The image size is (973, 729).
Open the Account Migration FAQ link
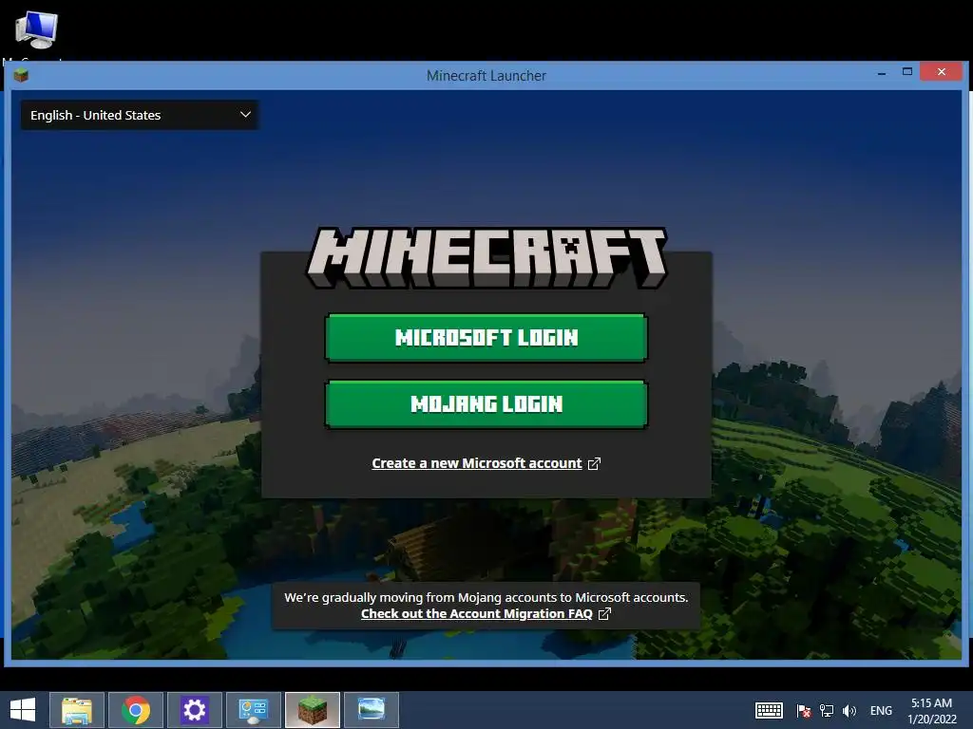pos(477,614)
